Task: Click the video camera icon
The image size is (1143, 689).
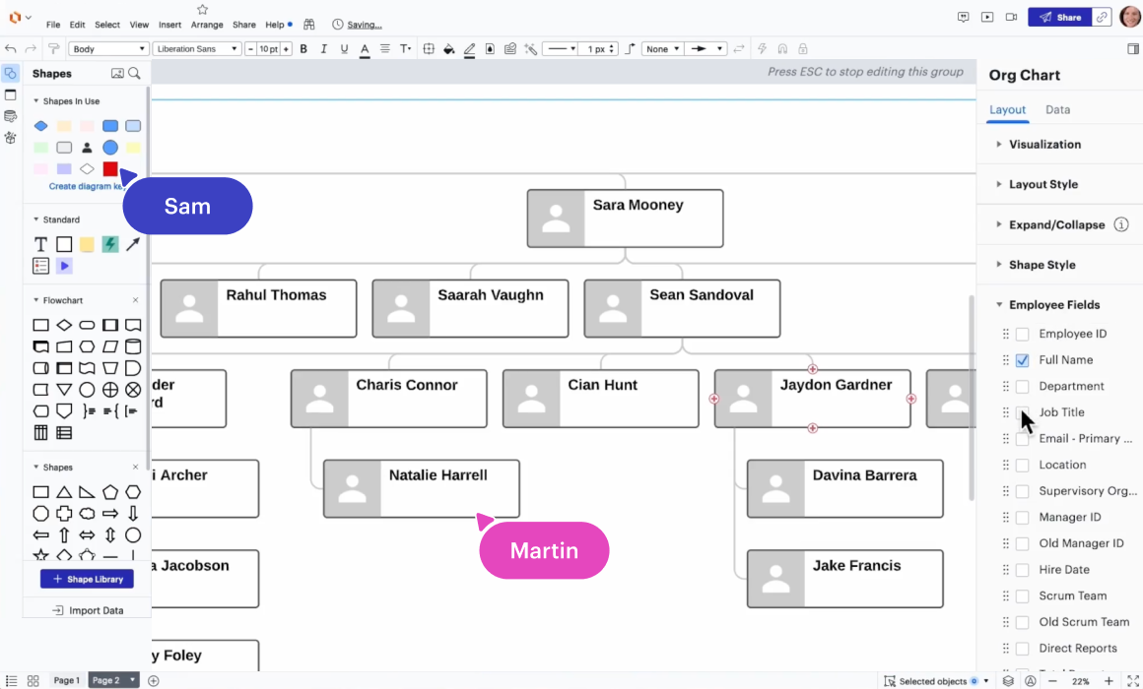Action: (1011, 18)
